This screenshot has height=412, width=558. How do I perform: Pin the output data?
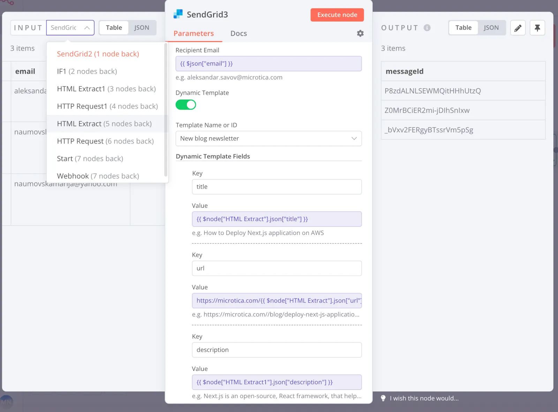tap(537, 28)
